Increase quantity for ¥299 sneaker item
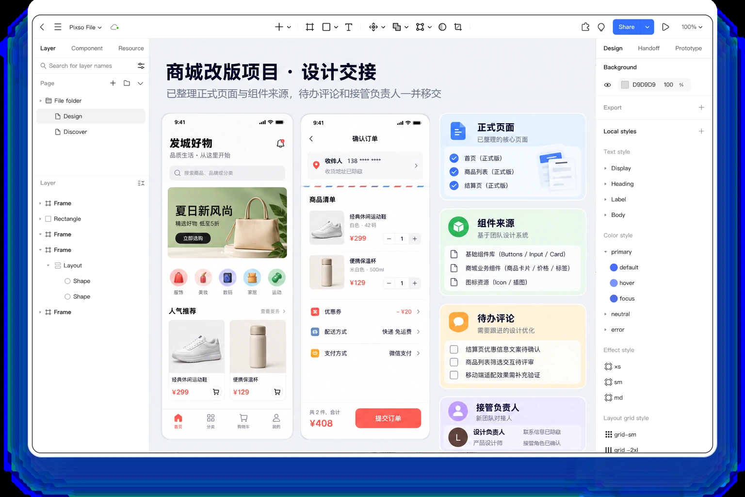Image resolution: width=745 pixels, height=497 pixels. coord(415,239)
